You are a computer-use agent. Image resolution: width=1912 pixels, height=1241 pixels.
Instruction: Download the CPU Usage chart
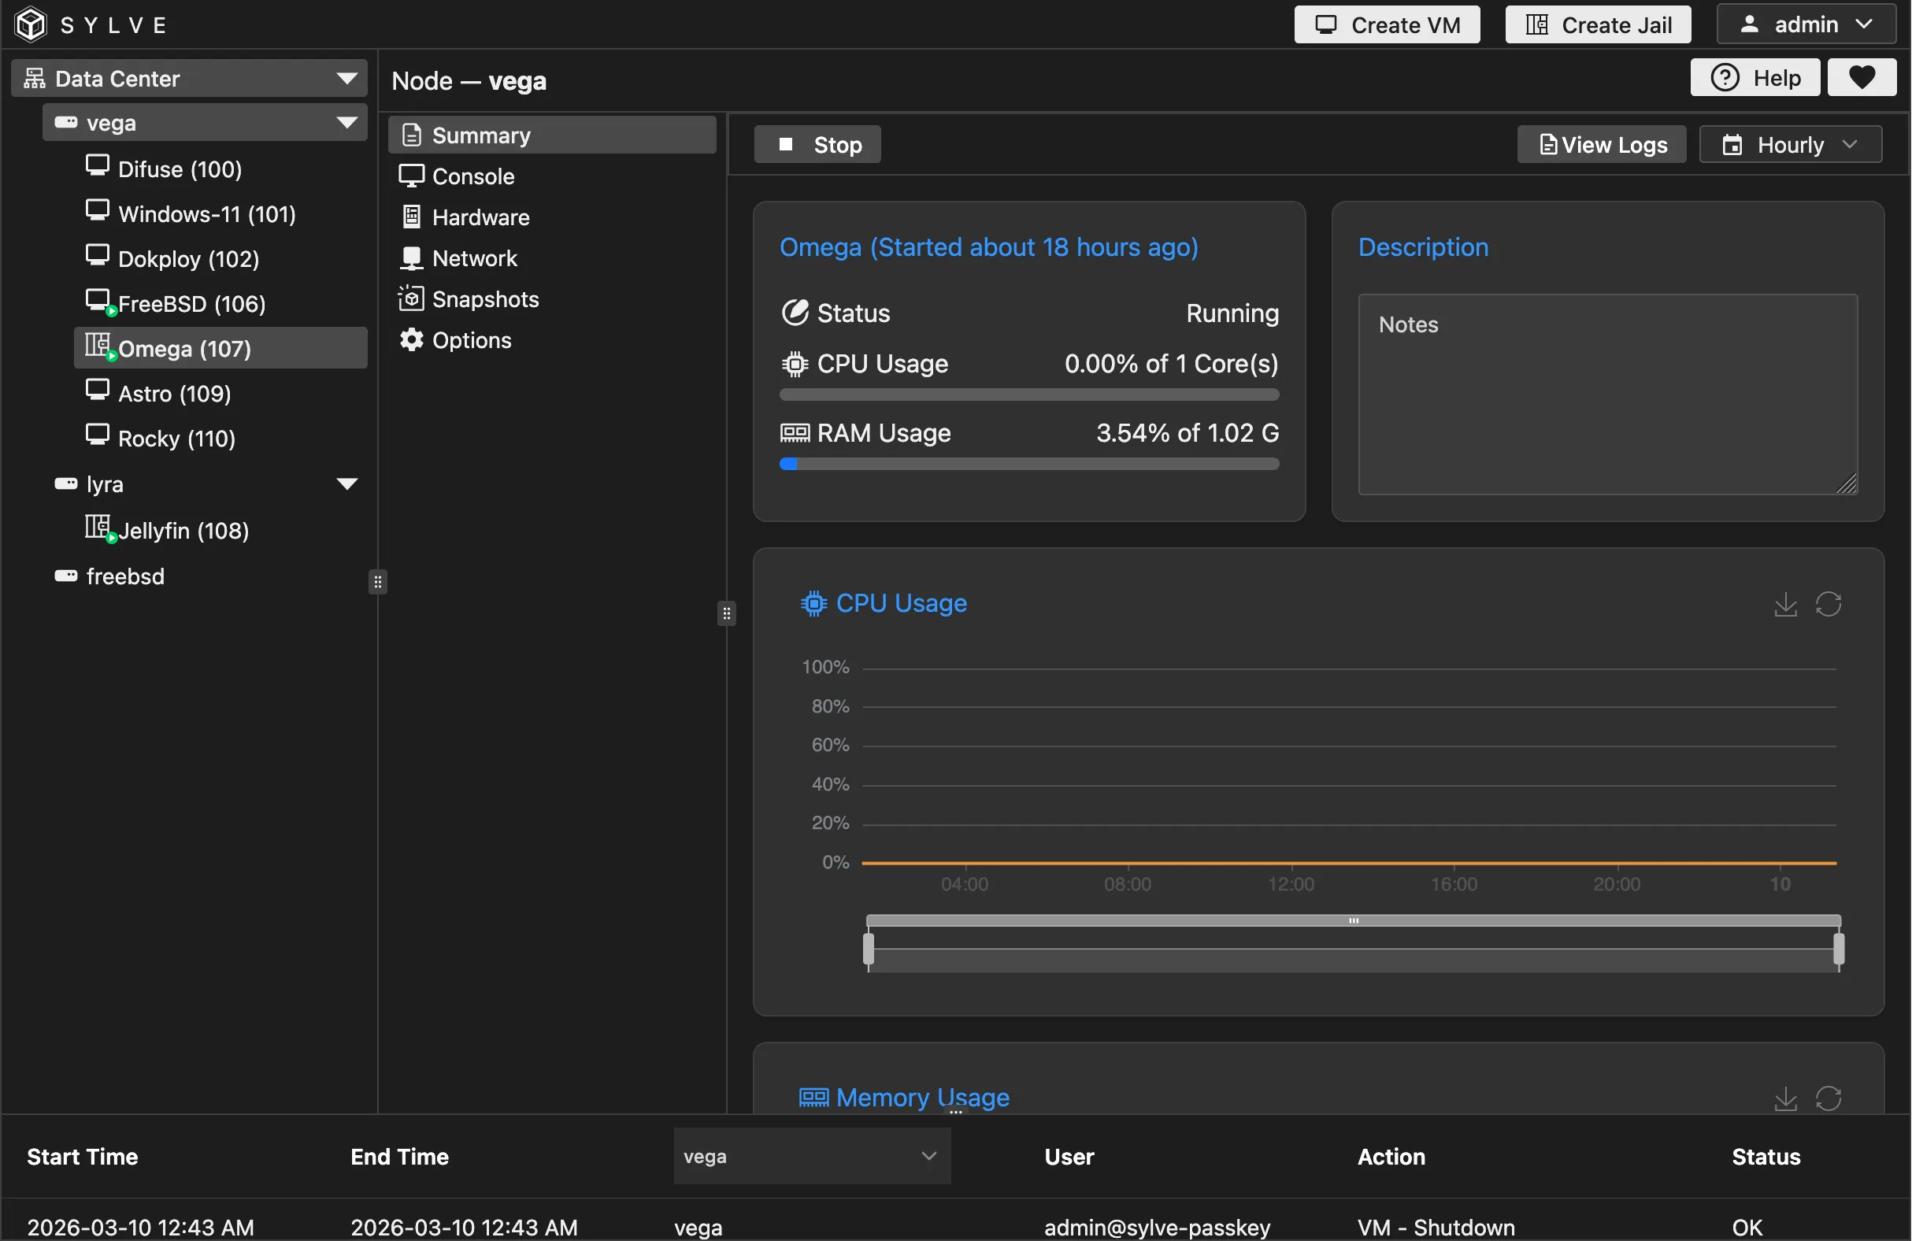pyautogui.click(x=1785, y=604)
